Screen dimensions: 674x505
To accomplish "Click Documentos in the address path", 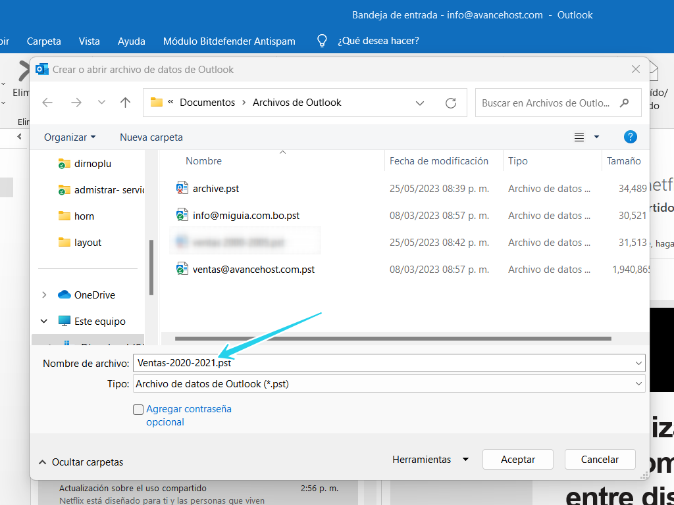I will [x=207, y=103].
